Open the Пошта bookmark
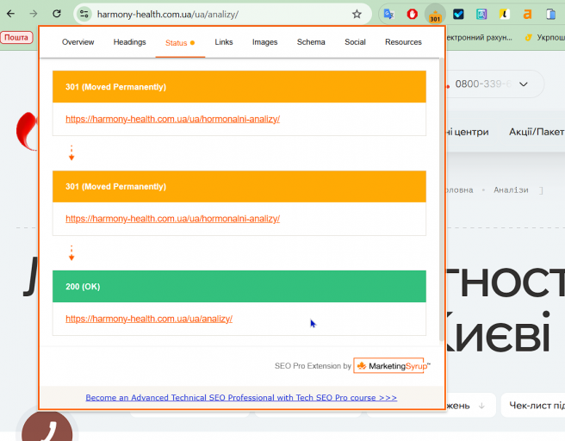The image size is (565, 441). pos(16,38)
